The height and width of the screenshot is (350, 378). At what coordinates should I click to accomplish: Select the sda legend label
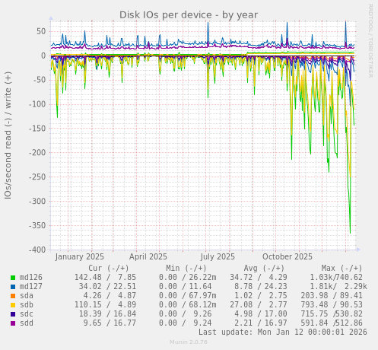[27, 296]
